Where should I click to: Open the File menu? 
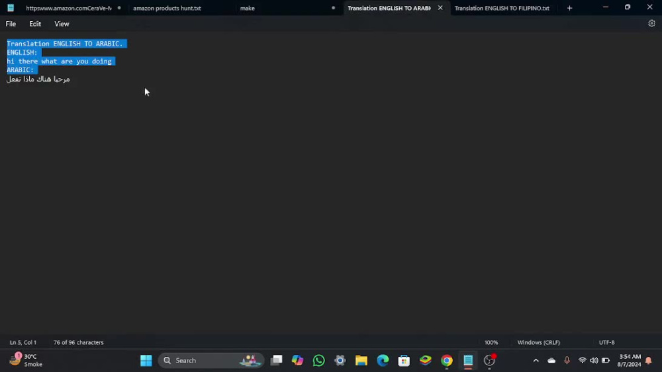point(11,24)
